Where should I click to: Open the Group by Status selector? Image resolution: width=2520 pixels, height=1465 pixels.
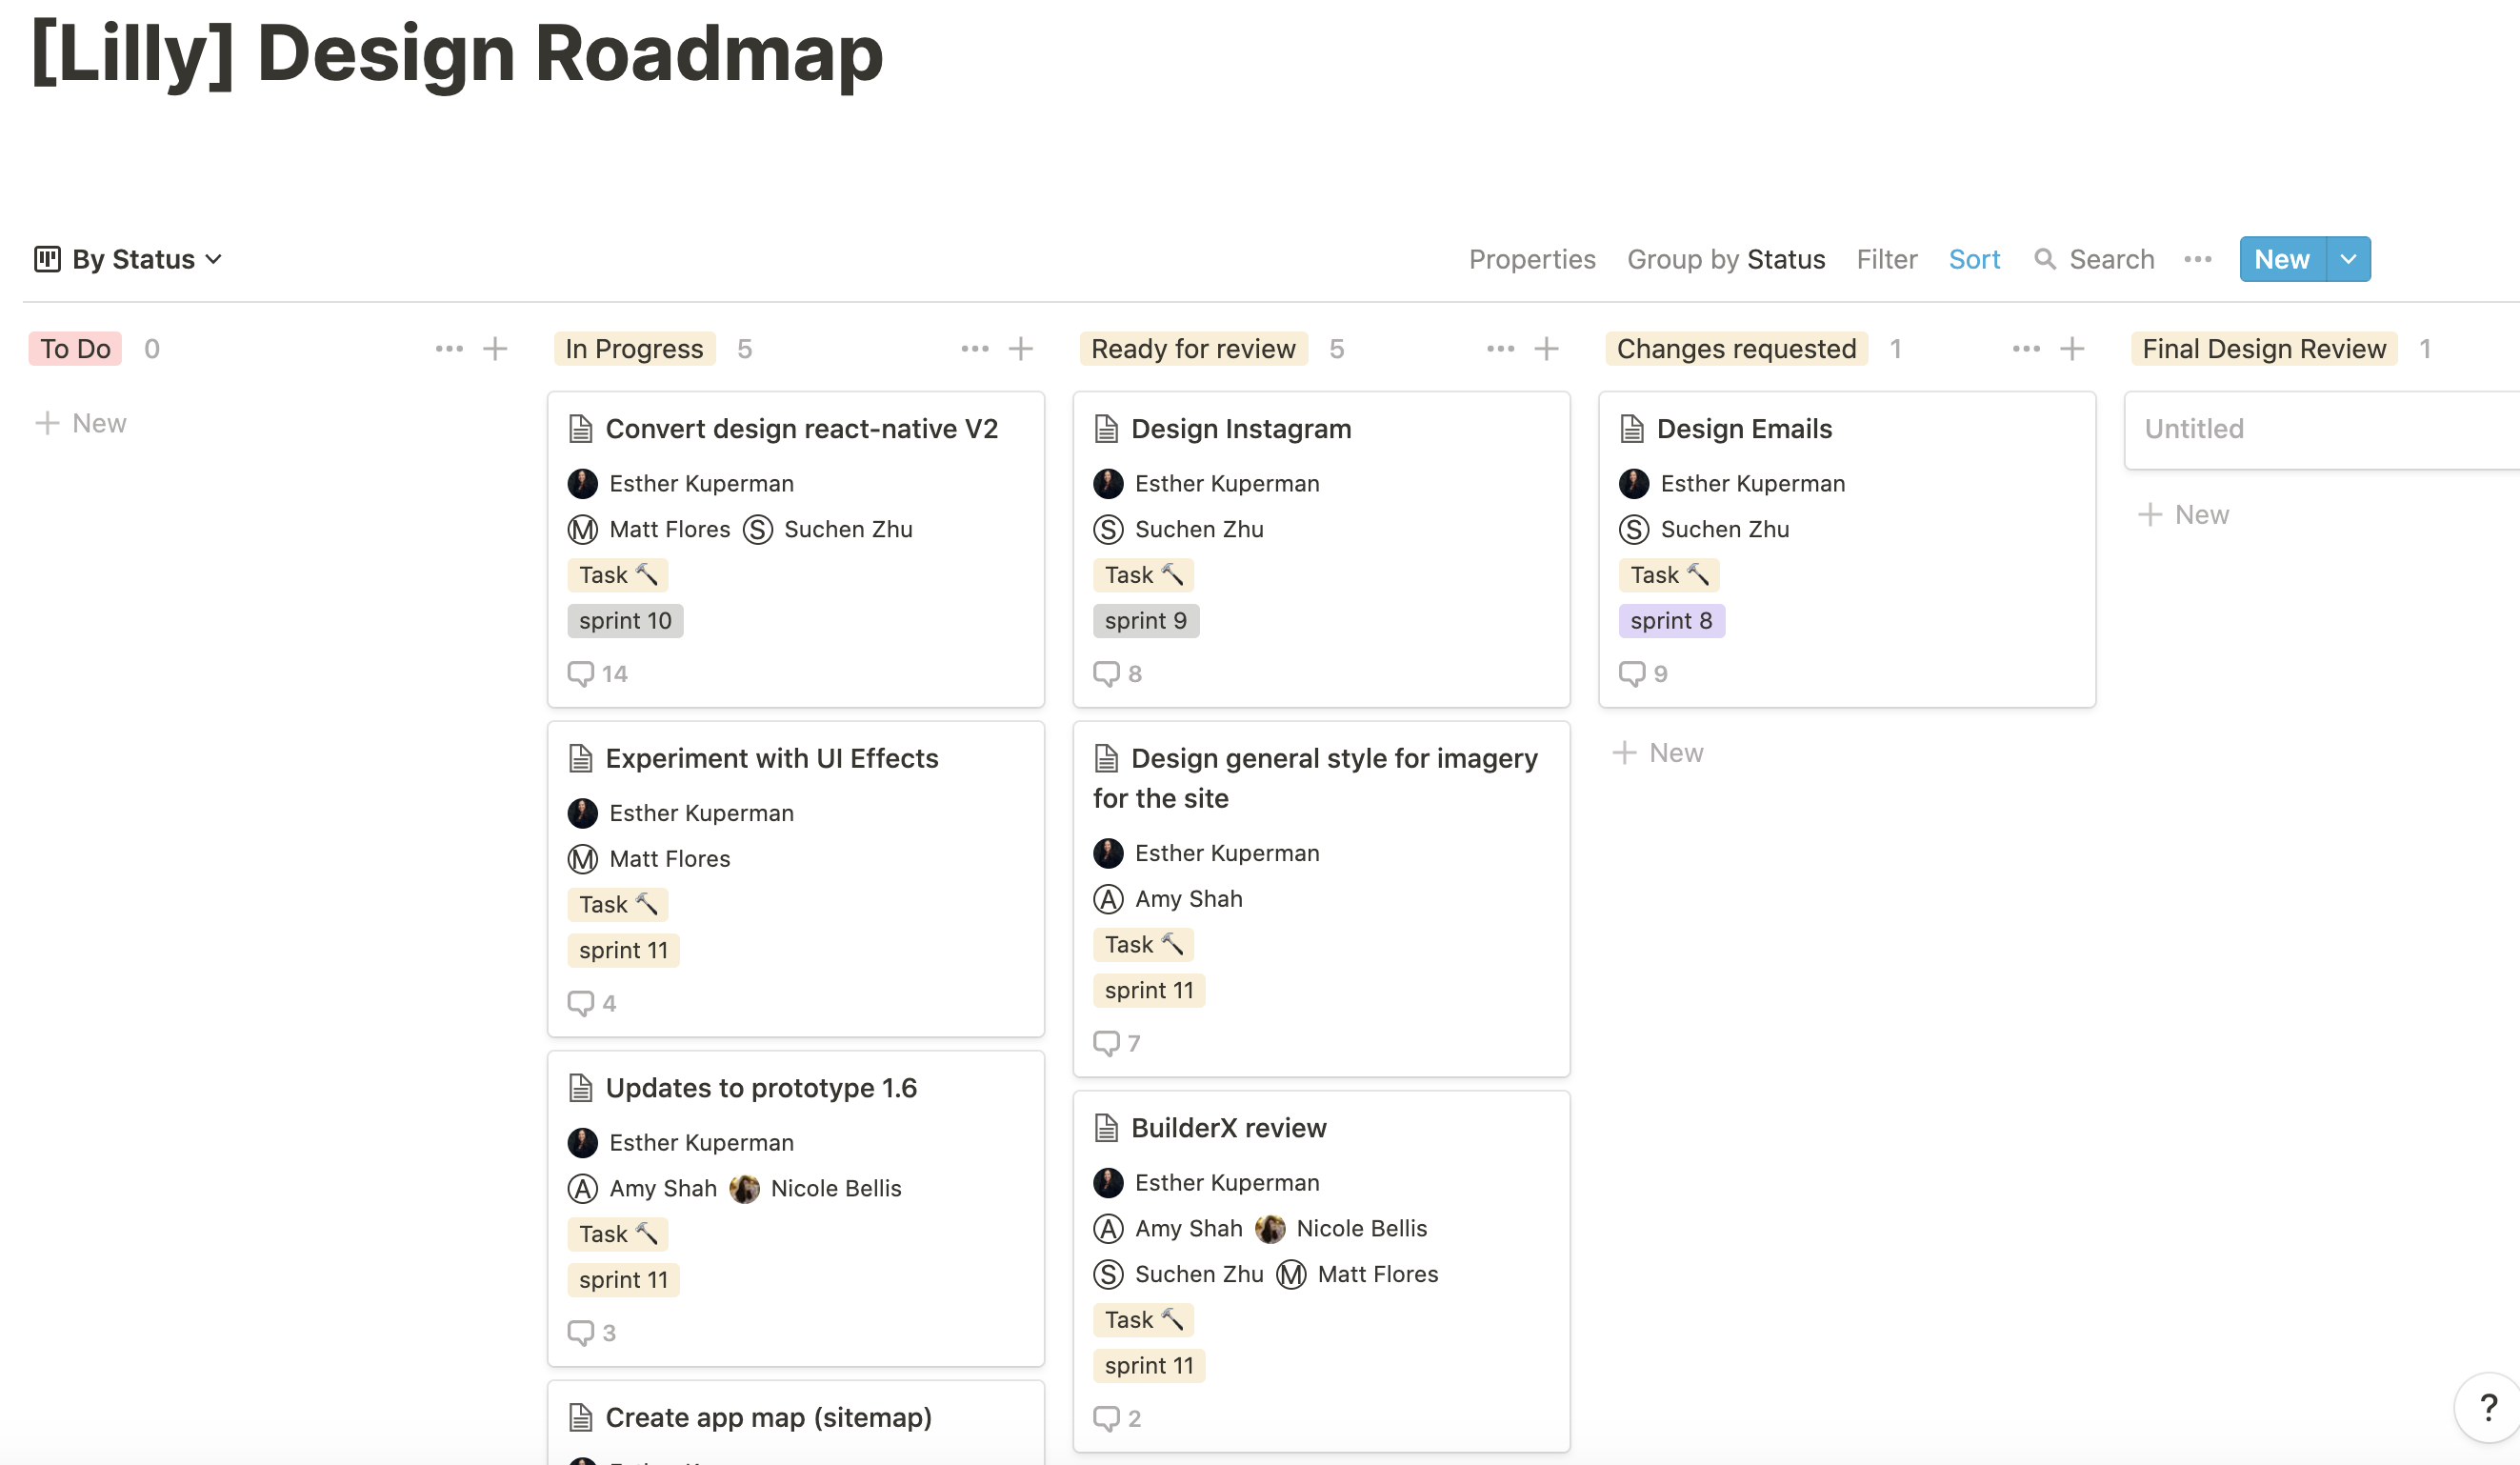(x=1725, y=260)
